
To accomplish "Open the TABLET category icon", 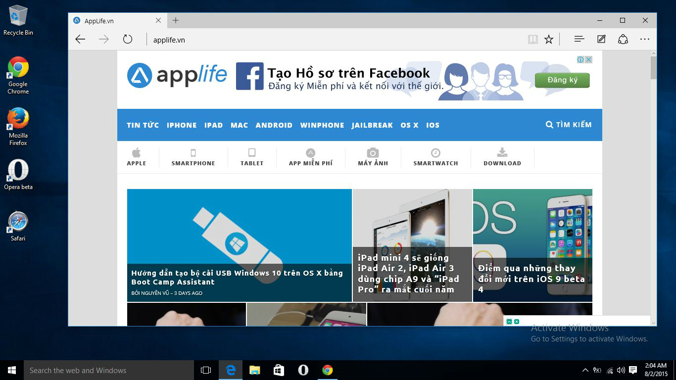I will coord(252,152).
